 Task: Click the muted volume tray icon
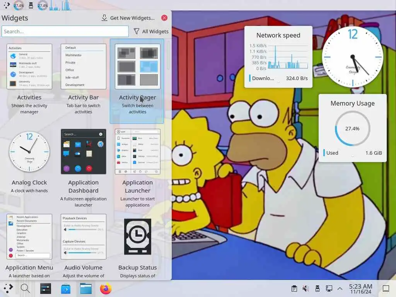[306, 288]
